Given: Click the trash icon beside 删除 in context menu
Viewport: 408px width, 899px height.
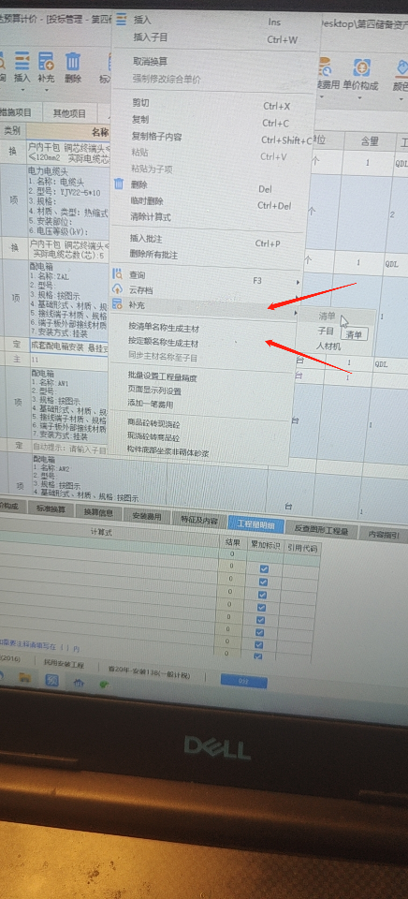Looking at the screenshot, I should [119, 184].
